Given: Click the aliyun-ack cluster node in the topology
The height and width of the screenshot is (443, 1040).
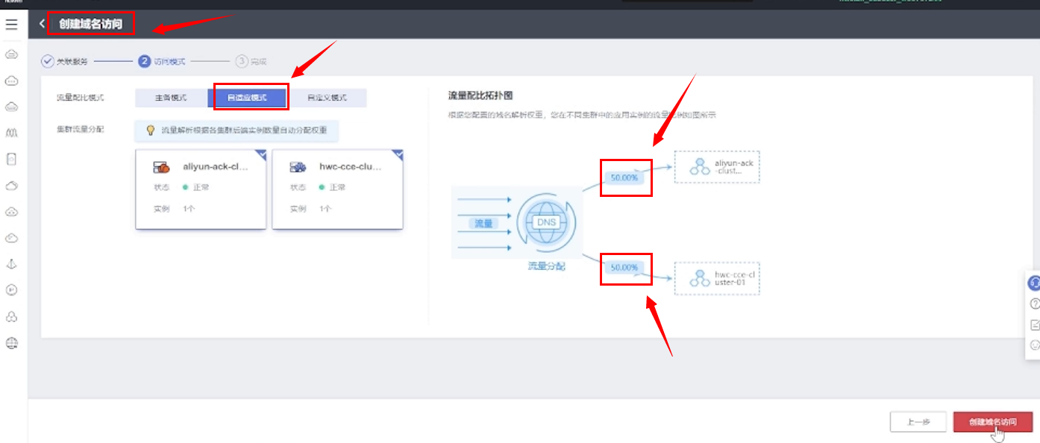Looking at the screenshot, I should click(717, 166).
